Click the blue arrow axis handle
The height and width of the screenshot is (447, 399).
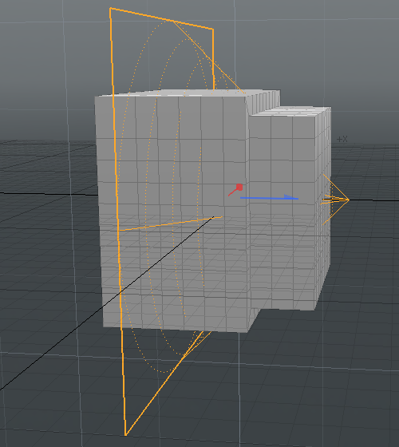point(269,198)
